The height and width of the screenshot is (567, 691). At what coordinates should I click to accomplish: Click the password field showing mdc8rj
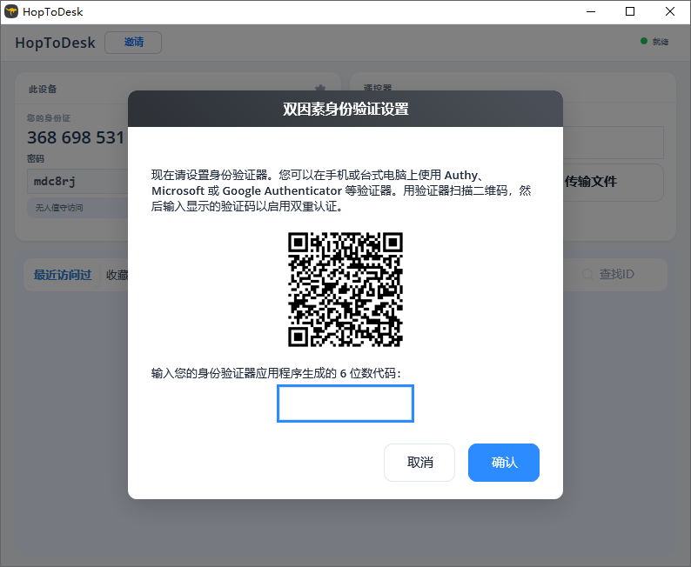(77, 182)
